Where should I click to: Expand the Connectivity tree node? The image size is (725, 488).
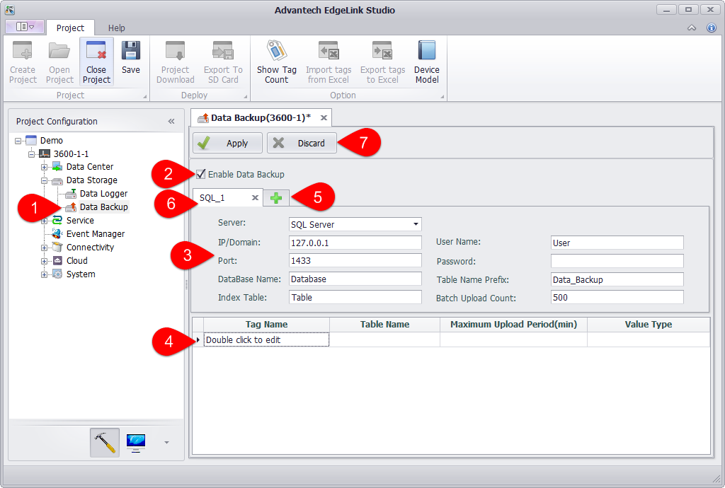(x=45, y=248)
